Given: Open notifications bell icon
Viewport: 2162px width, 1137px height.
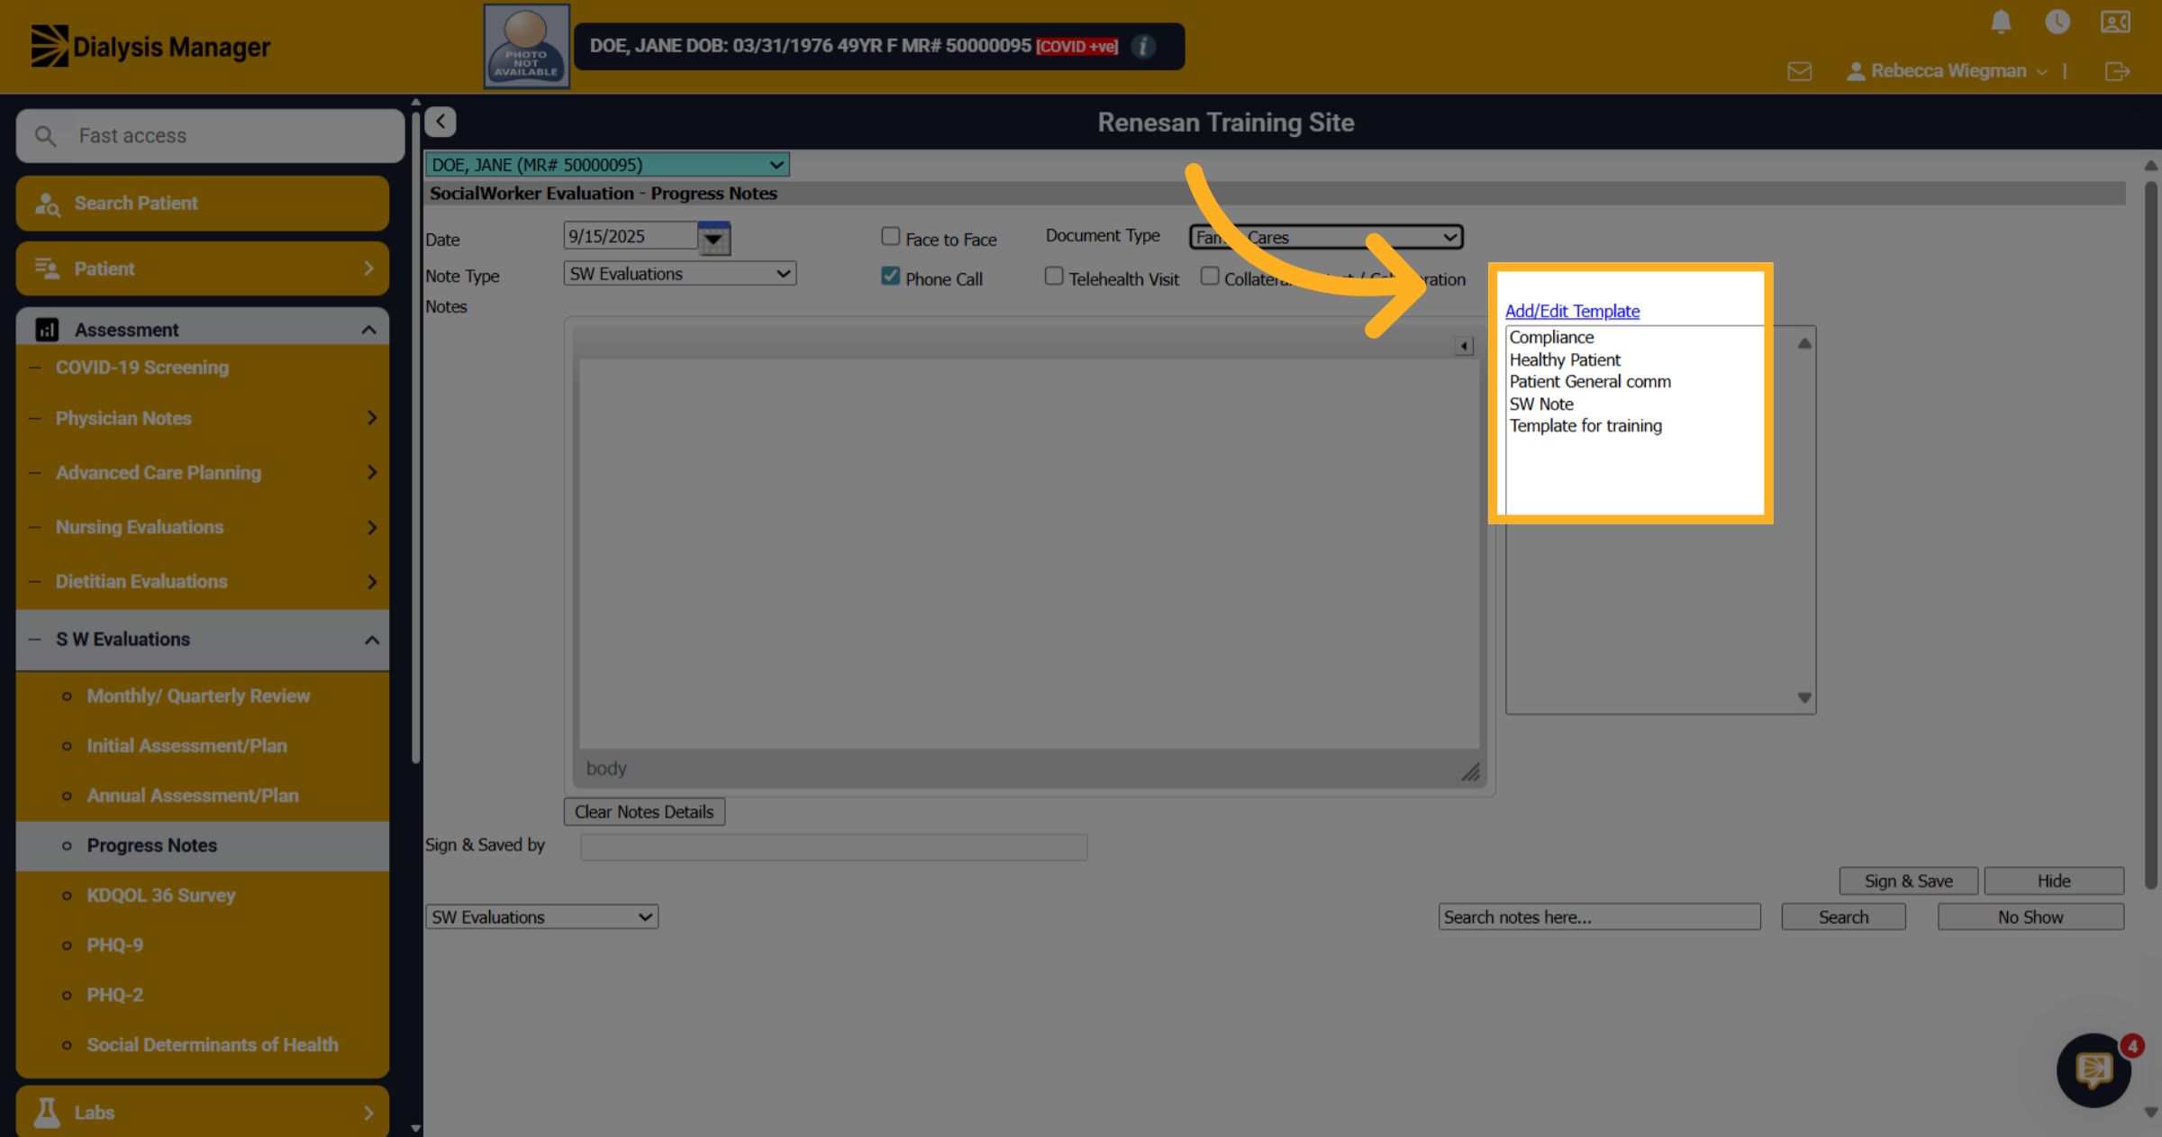Looking at the screenshot, I should coord(2001,22).
